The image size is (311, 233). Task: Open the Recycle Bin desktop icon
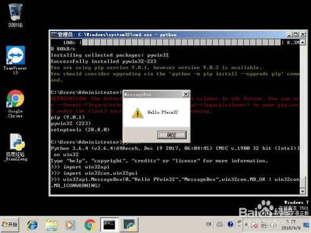click(x=16, y=16)
